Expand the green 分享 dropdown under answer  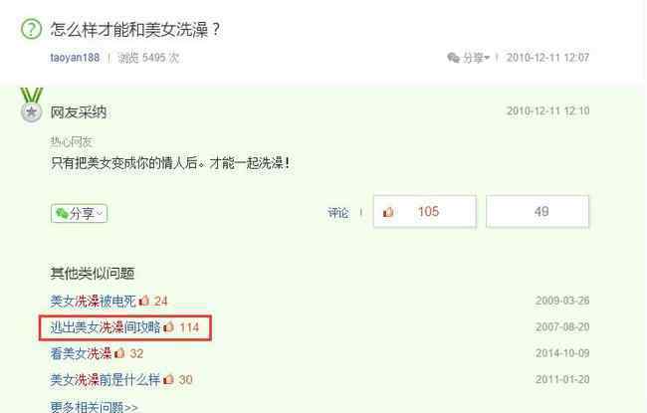click(x=79, y=213)
